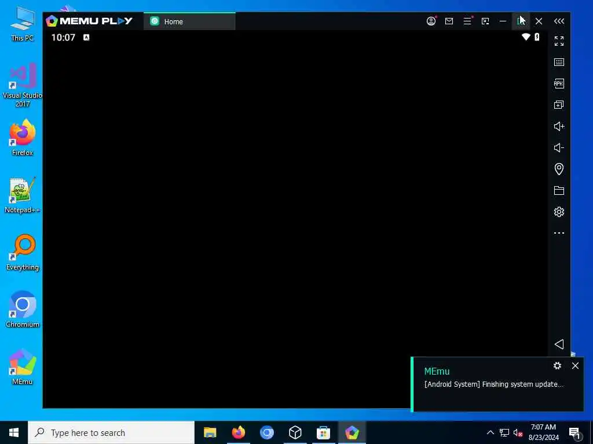The height and width of the screenshot is (444, 593).
Task: Install an APK via the sidebar icon
Action: pyautogui.click(x=559, y=83)
